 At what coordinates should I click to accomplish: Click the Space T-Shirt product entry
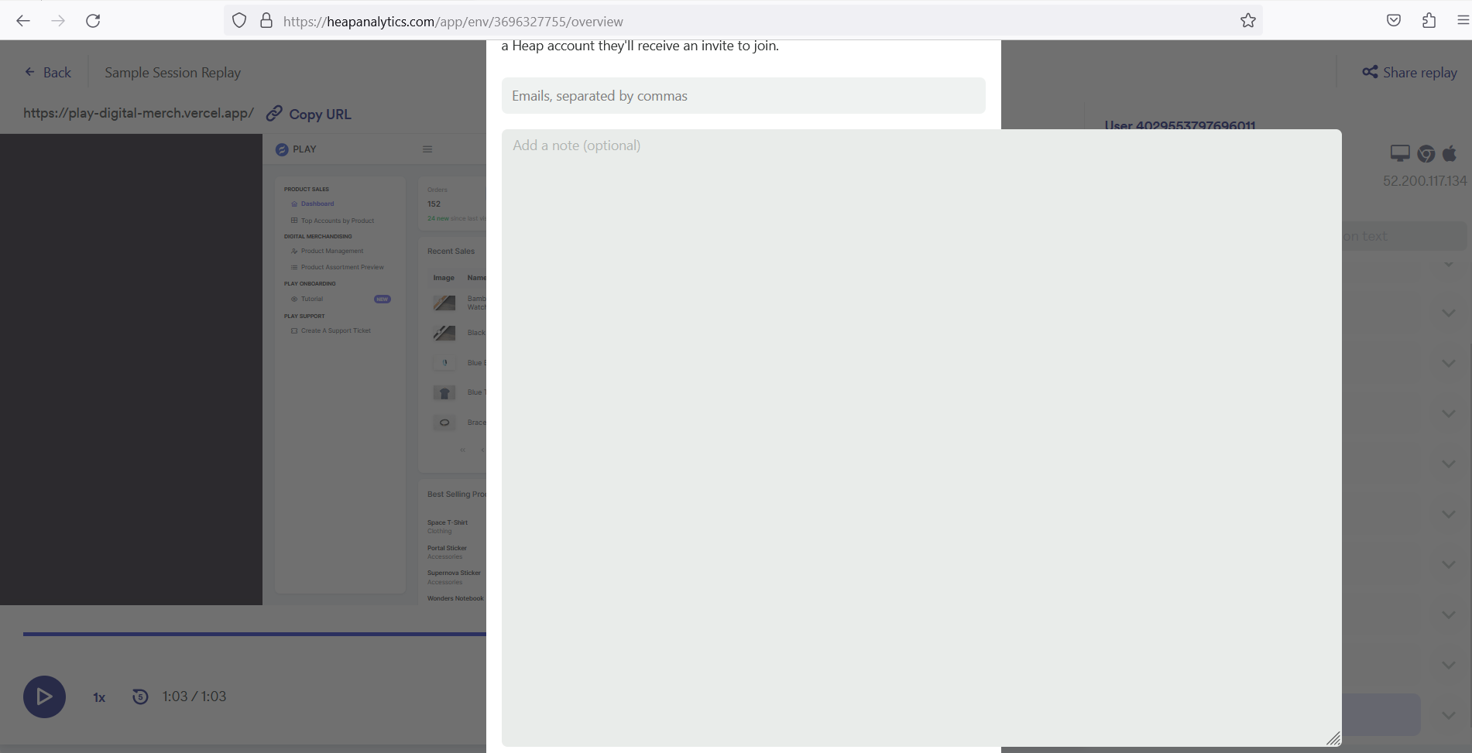pos(448,526)
